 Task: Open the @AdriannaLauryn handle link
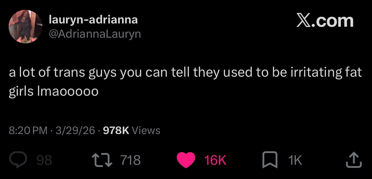point(95,34)
